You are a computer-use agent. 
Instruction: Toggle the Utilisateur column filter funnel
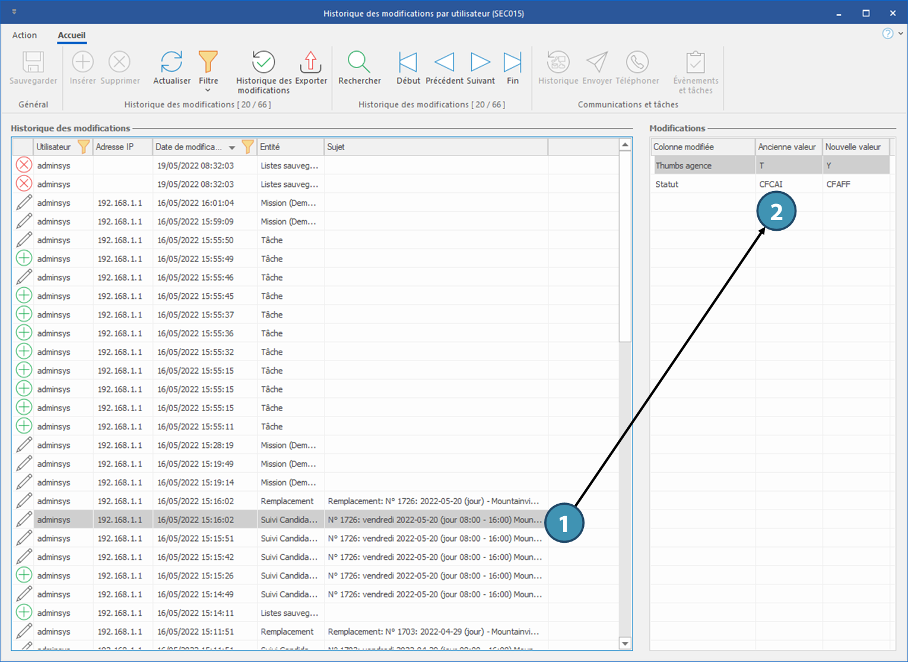(x=84, y=147)
